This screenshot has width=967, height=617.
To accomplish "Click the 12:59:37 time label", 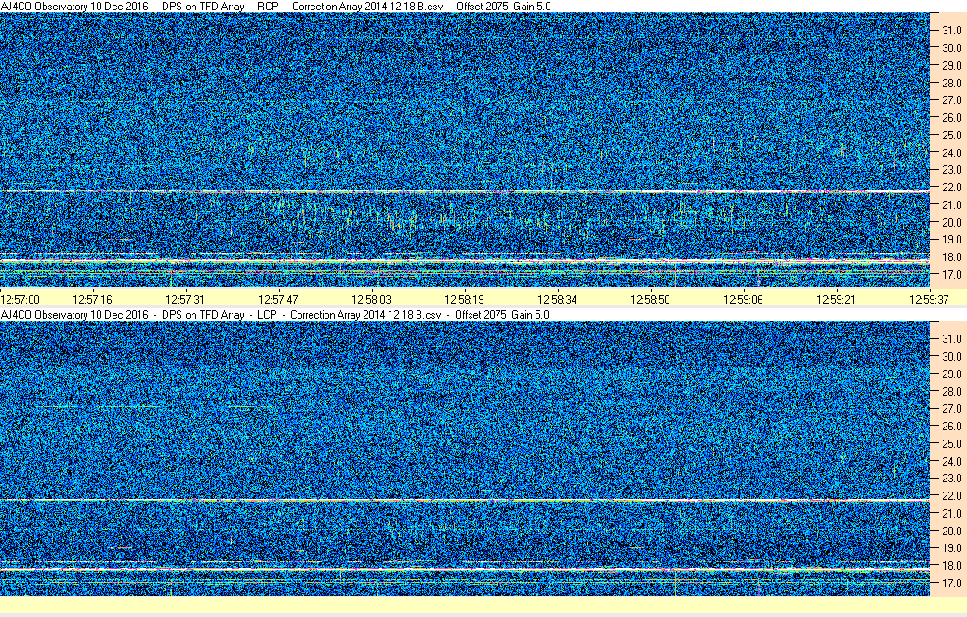I will [x=929, y=300].
